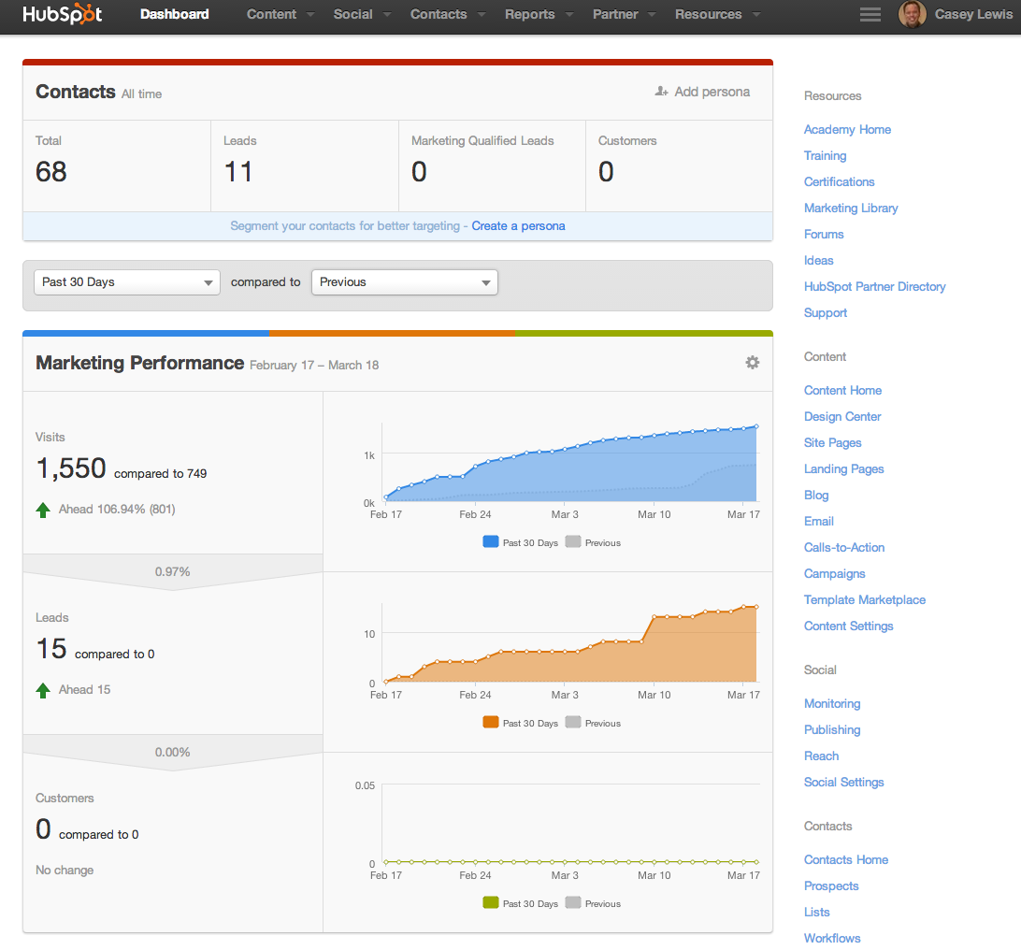The image size is (1021, 950).
Task: Click Create a persona link
Action: coord(518,226)
